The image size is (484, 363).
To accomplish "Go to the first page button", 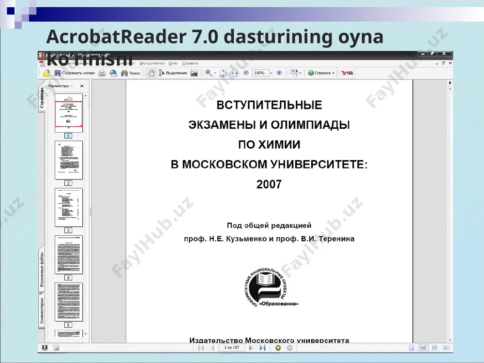I will [x=201, y=348].
